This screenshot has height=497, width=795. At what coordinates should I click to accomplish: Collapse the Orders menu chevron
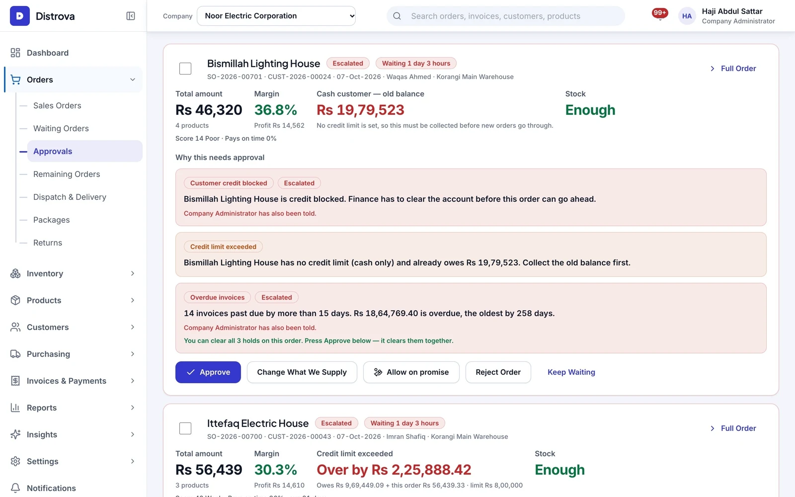tap(133, 80)
